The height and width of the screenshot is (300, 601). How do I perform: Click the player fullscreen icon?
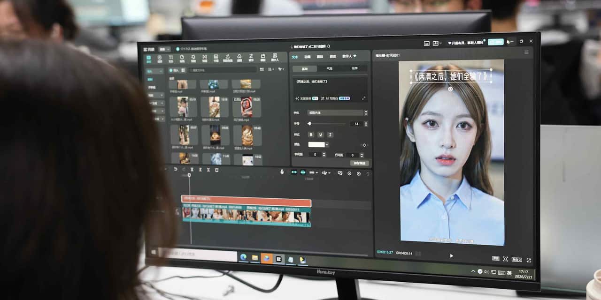(x=529, y=260)
